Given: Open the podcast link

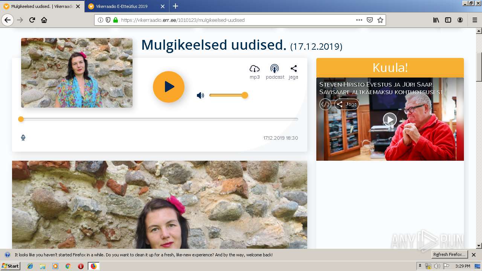Looking at the screenshot, I should click(x=275, y=72).
